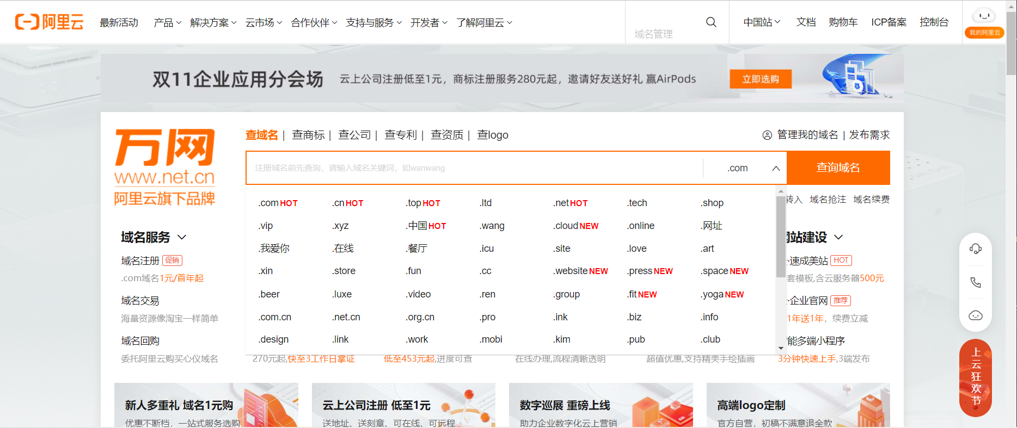
Task: Expand the 域名服务 section chevron
Action: pyautogui.click(x=182, y=237)
